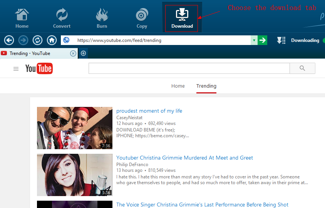Select the Trending - YouTube browser tab
325x208 pixels.
[39, 53]
